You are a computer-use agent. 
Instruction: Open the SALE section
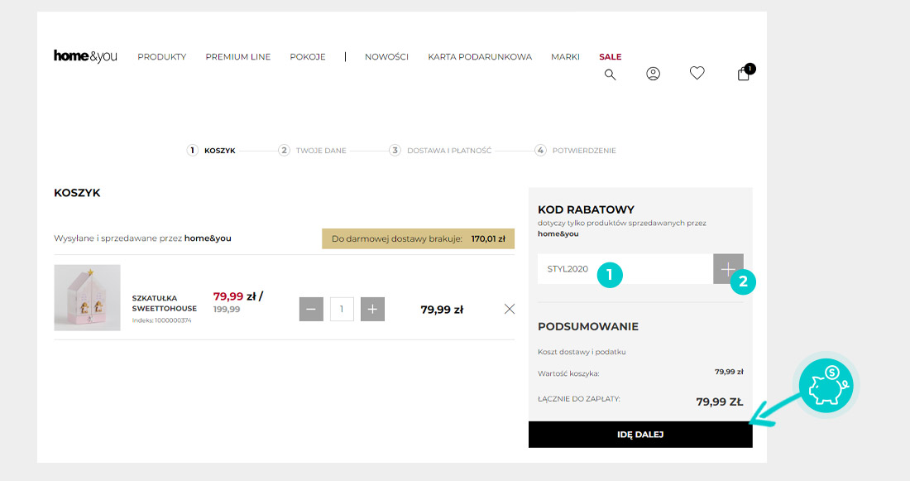pyautogui.click(x=611, y=57)
